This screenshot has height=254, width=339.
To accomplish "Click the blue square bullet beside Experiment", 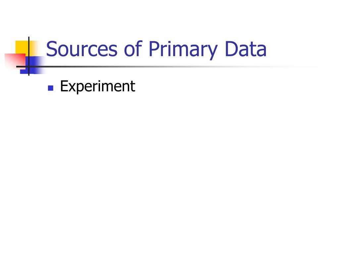I will [51, 88].
